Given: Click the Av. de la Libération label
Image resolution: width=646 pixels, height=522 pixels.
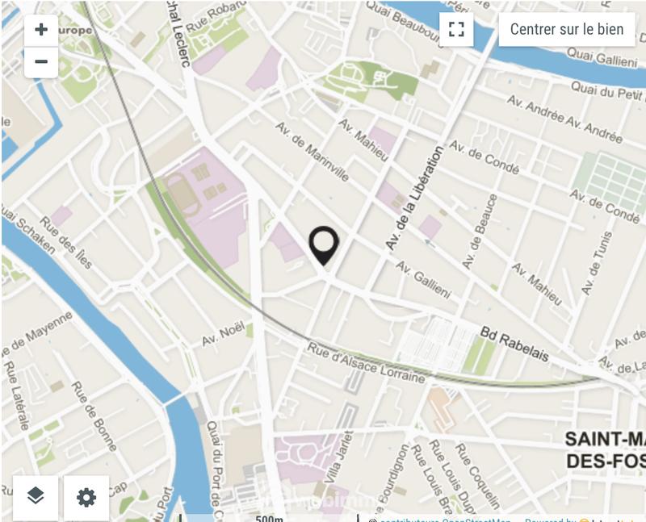Looking at the screenshot, I should coord(415,198).
